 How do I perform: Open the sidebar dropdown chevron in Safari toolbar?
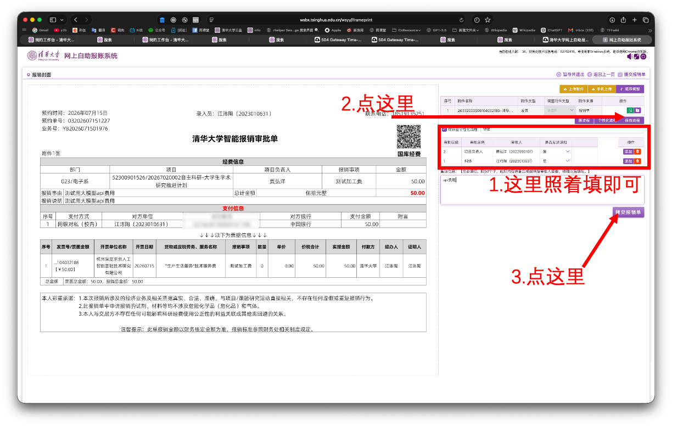pyautogui.click(x=61, y=20)
